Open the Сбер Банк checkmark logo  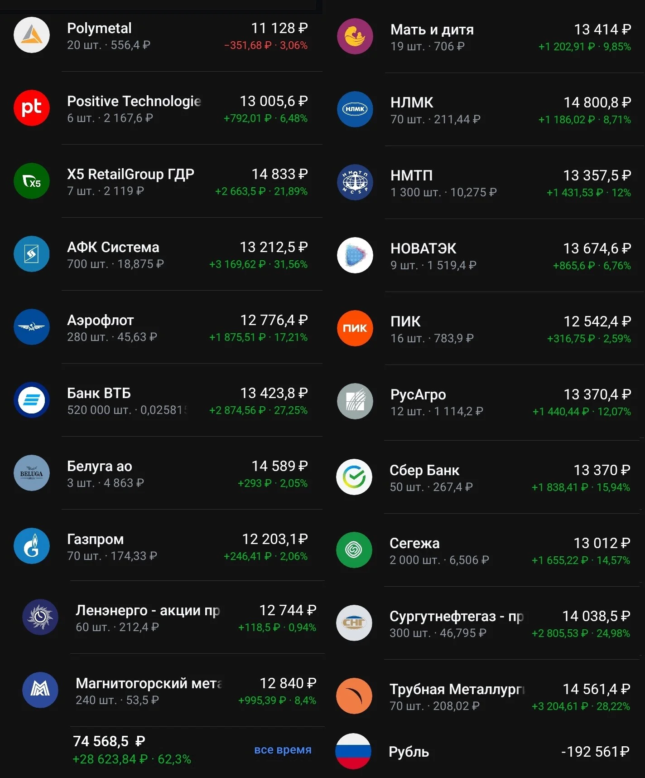click(354, 477)
